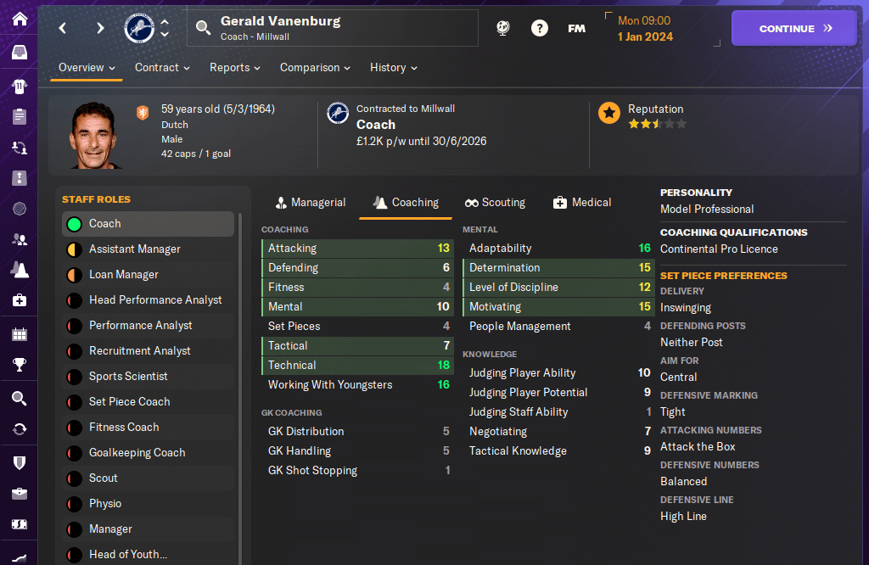This screenshot has height=565, width=869.
Task: Expand the Overview dropdown menu
Action: [87, 68]
